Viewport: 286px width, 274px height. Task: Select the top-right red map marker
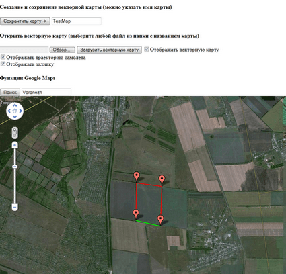click(162, 179)
